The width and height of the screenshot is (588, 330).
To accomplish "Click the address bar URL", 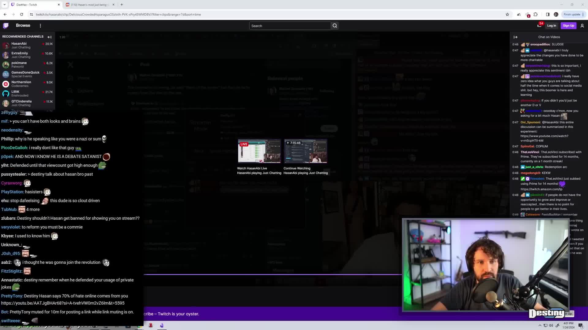I will coord(118,14).
